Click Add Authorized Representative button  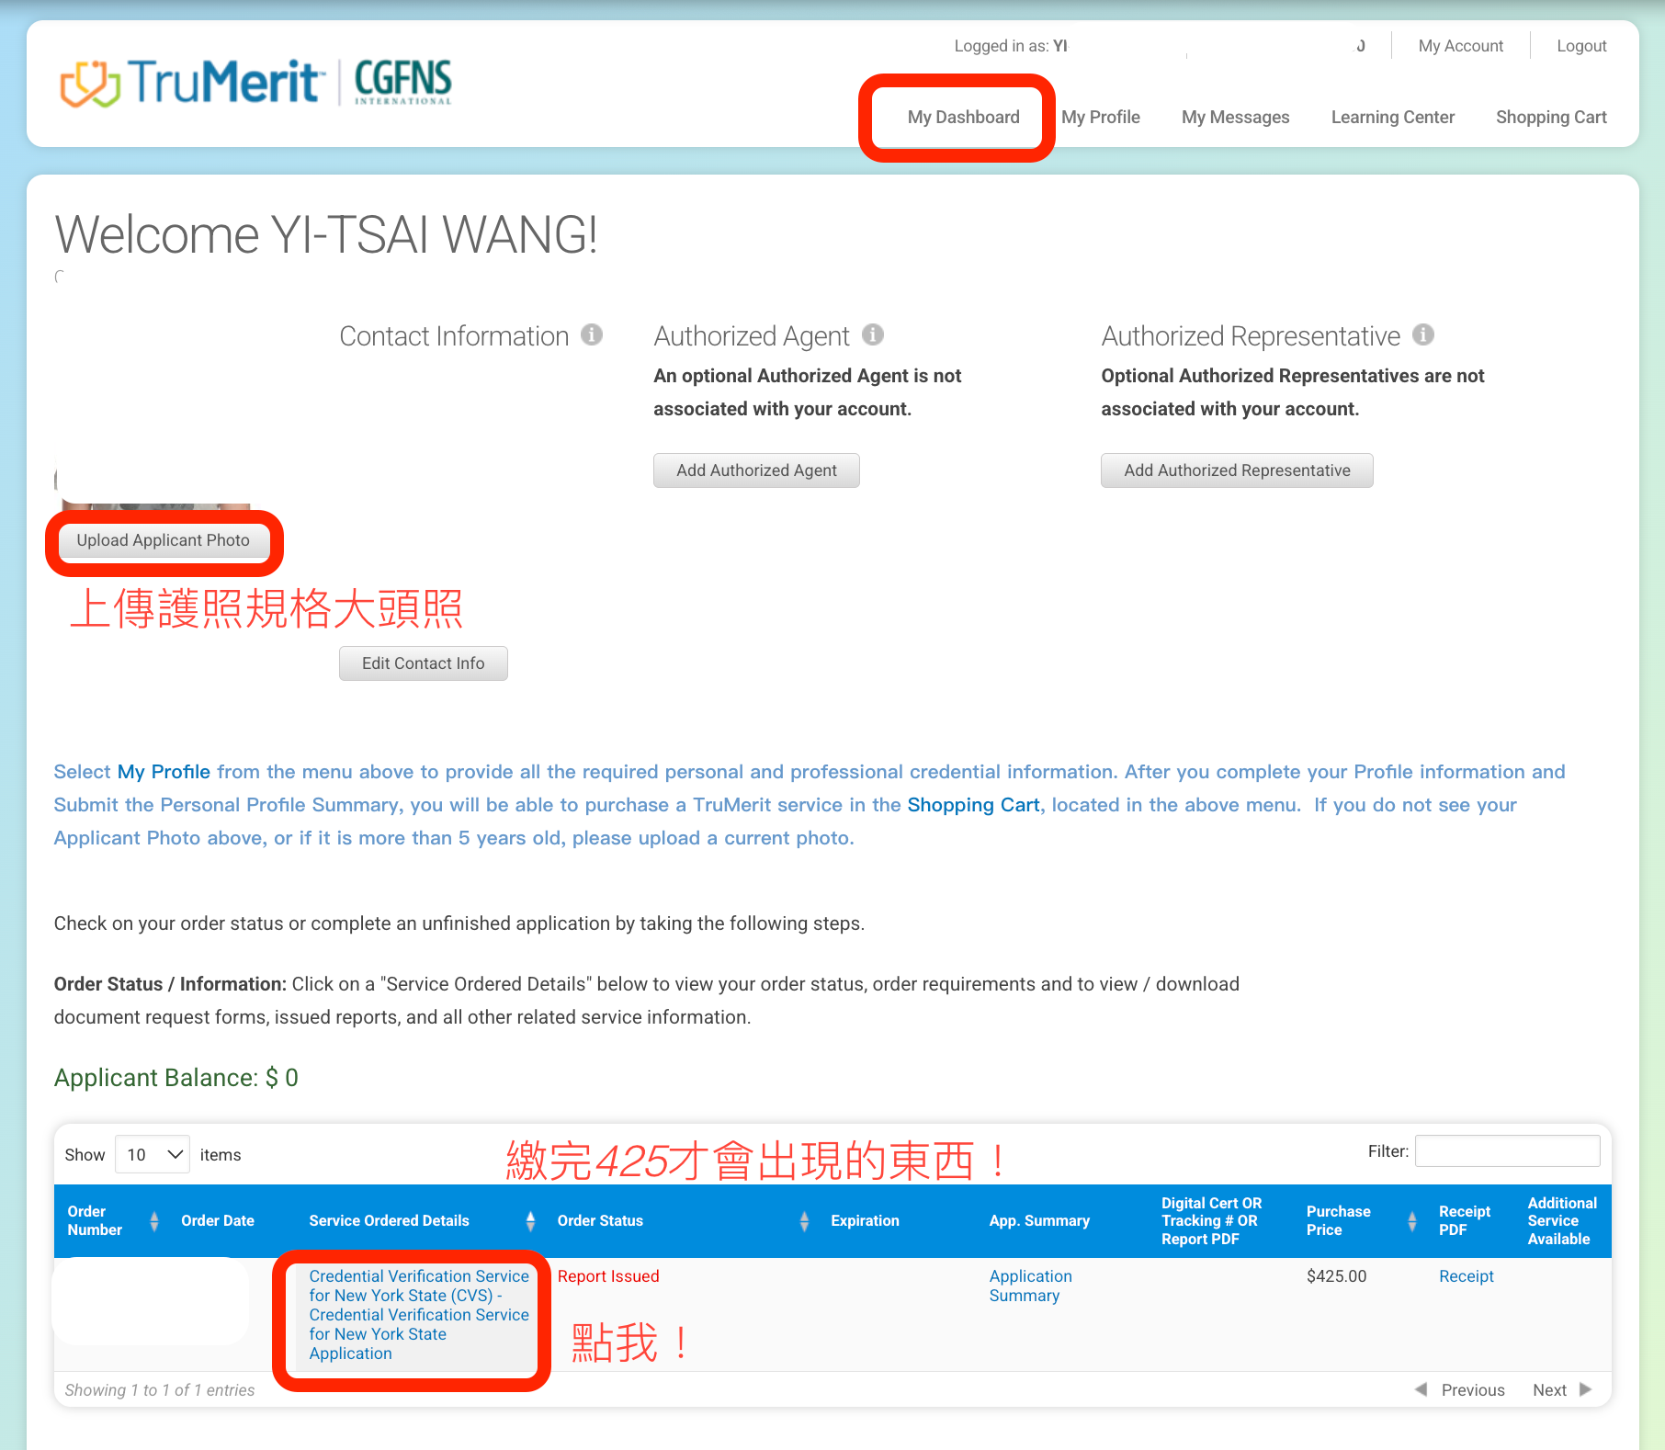(x=1237, y=470)
